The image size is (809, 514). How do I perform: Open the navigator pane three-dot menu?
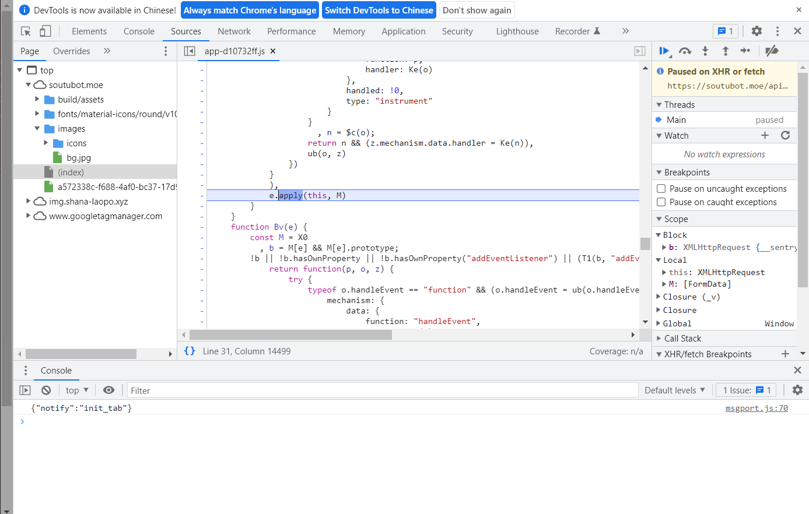166,51
